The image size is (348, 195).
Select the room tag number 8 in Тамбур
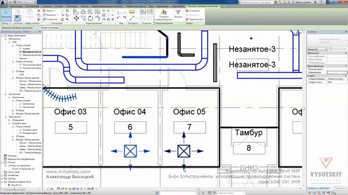click(x=249, y=148)
